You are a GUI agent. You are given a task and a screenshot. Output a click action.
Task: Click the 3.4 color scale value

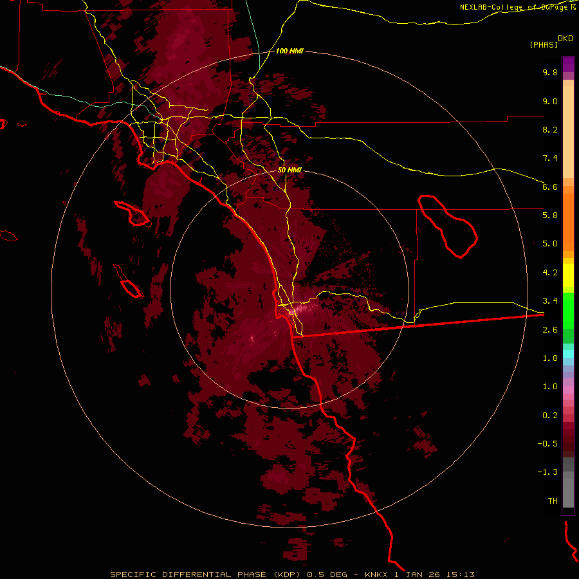[x=550, y=301]
